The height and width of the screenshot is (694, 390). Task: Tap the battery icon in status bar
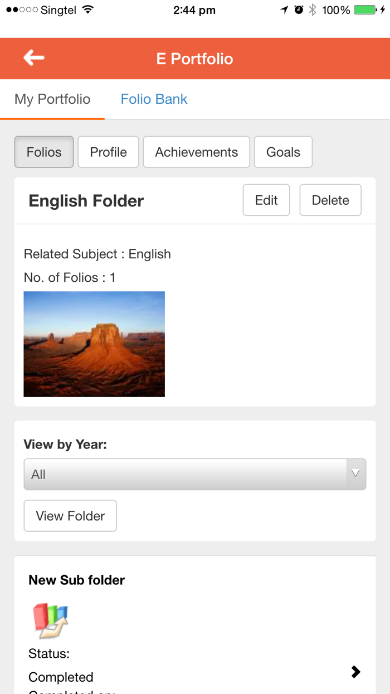tap(365, 9)
